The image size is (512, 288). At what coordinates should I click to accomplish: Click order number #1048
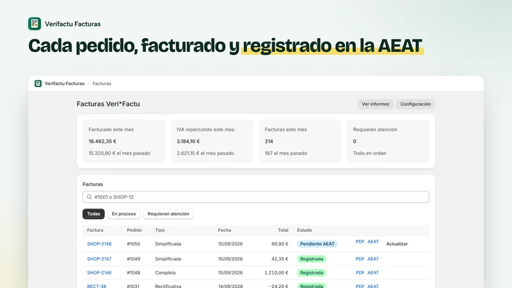pyautogui.click(x=134, y=273)
